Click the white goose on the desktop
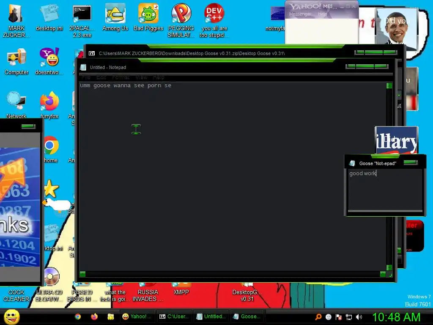The height and width of the screenshot is (325, 433). click(x=58, y=204)
